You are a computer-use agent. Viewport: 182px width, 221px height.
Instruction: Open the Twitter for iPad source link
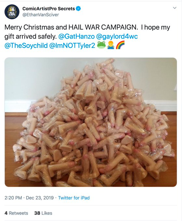[x=74, y=198]
